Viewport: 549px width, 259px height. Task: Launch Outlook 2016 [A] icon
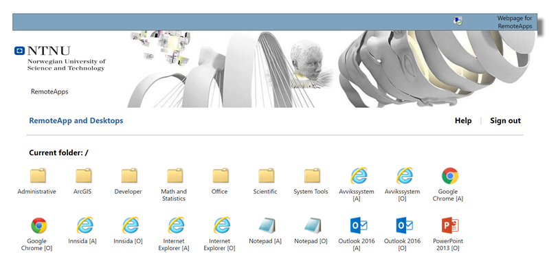pyautogui.click(x=359, y=225)
